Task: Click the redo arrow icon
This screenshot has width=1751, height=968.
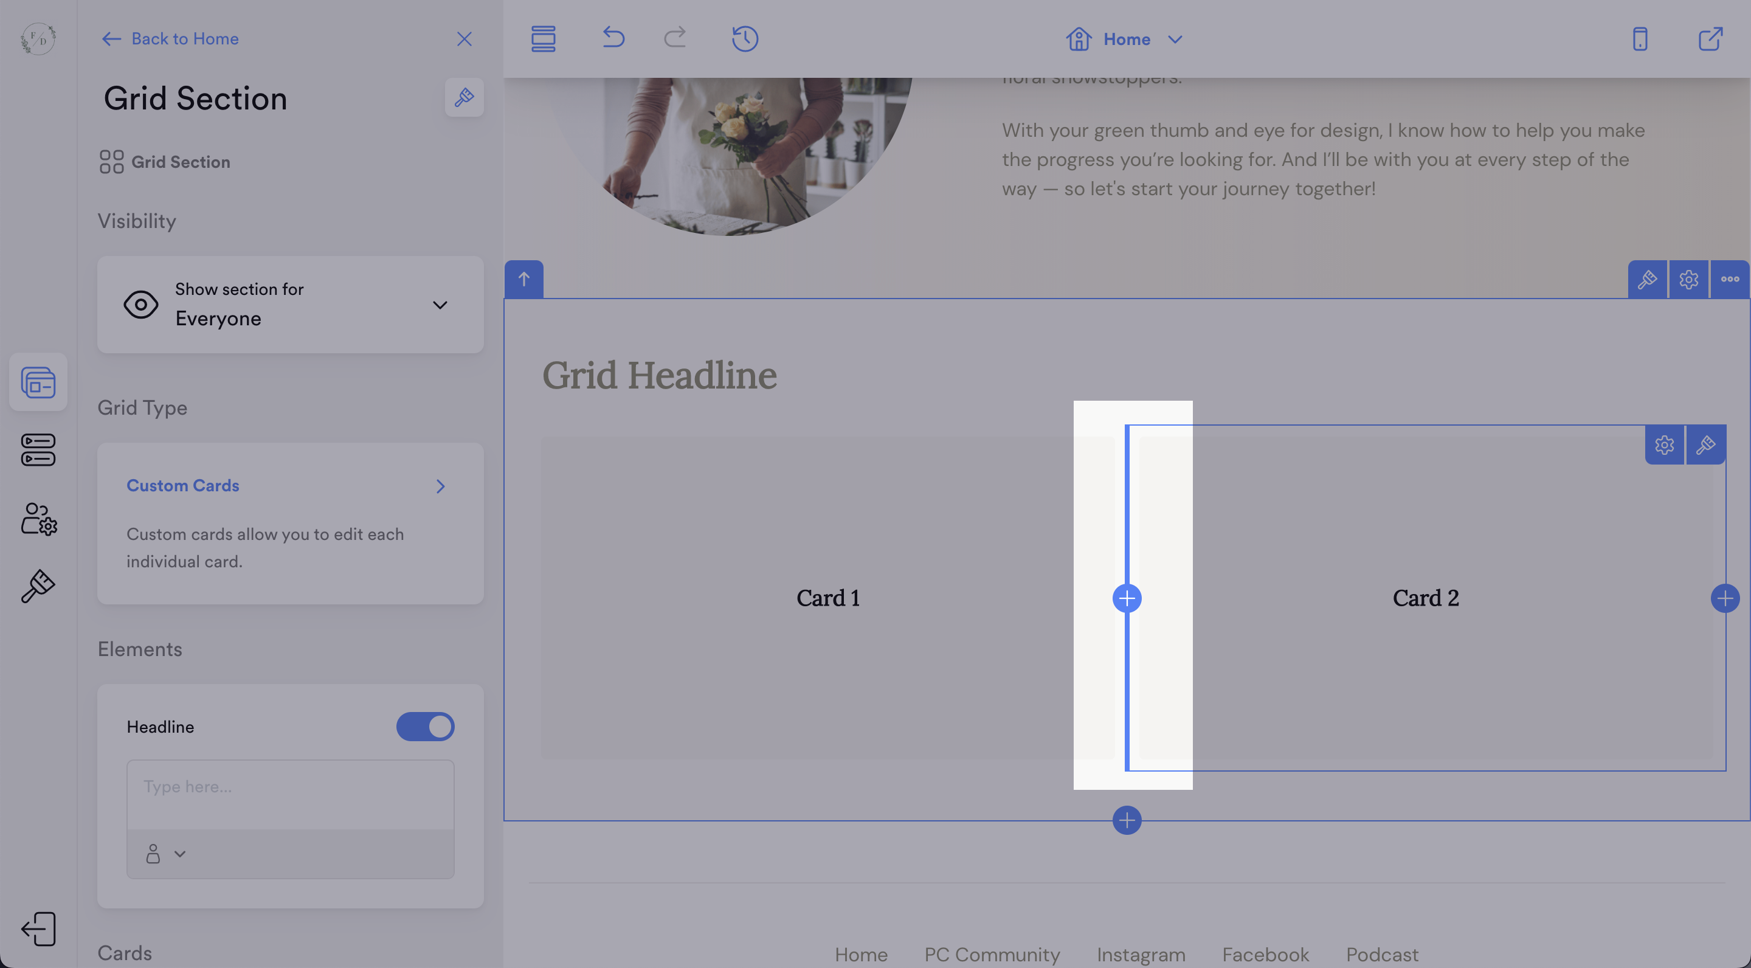Action: pyautogui.click(x=675, y=38)
